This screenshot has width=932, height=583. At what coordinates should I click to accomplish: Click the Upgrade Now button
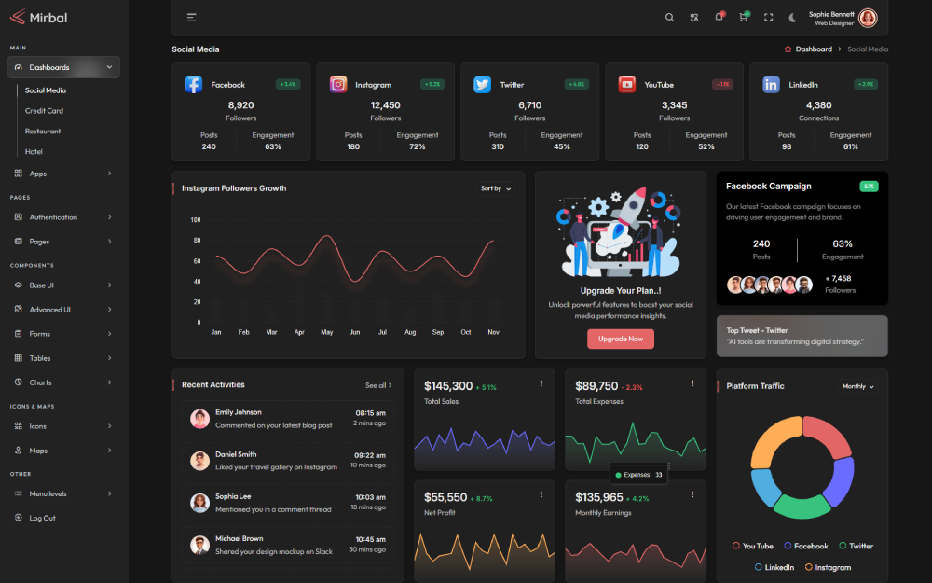[x=620, y=339]
